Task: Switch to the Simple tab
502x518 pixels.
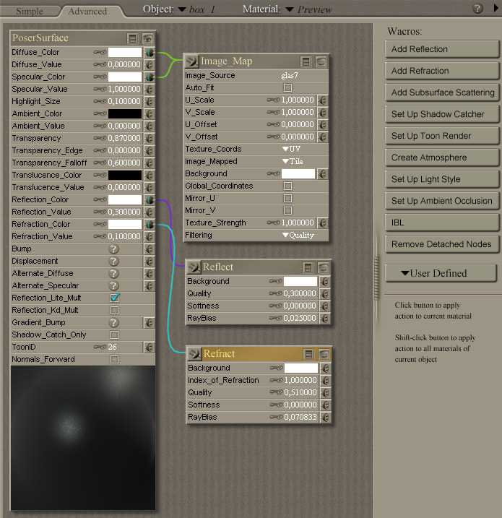Action: (30, 12)
